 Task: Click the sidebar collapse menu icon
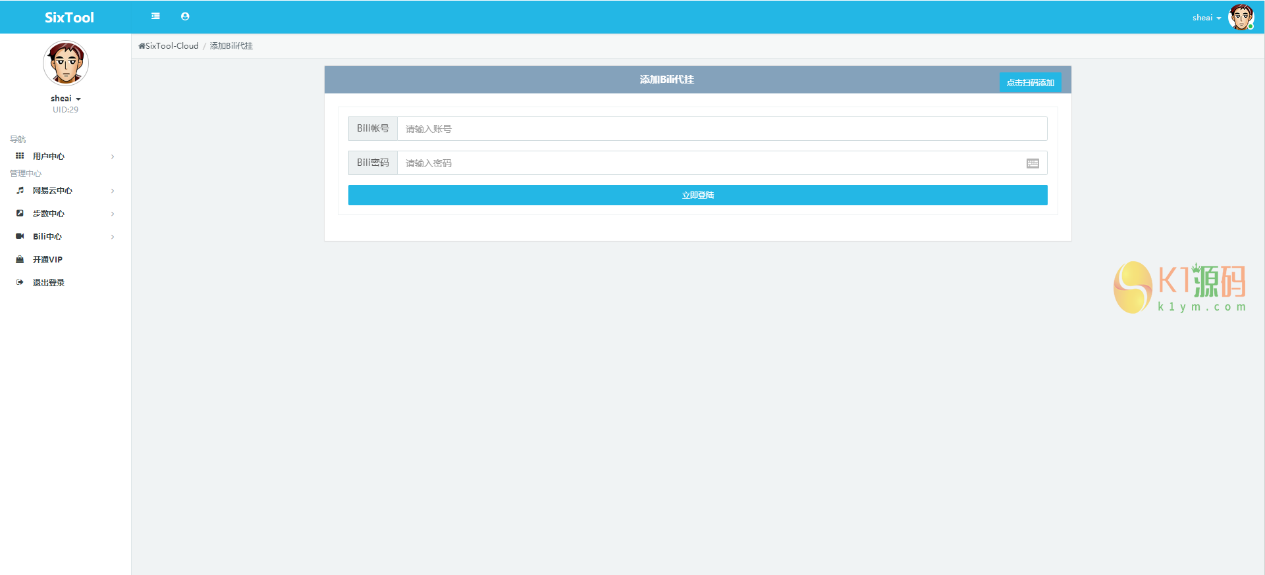pos(155,16)
